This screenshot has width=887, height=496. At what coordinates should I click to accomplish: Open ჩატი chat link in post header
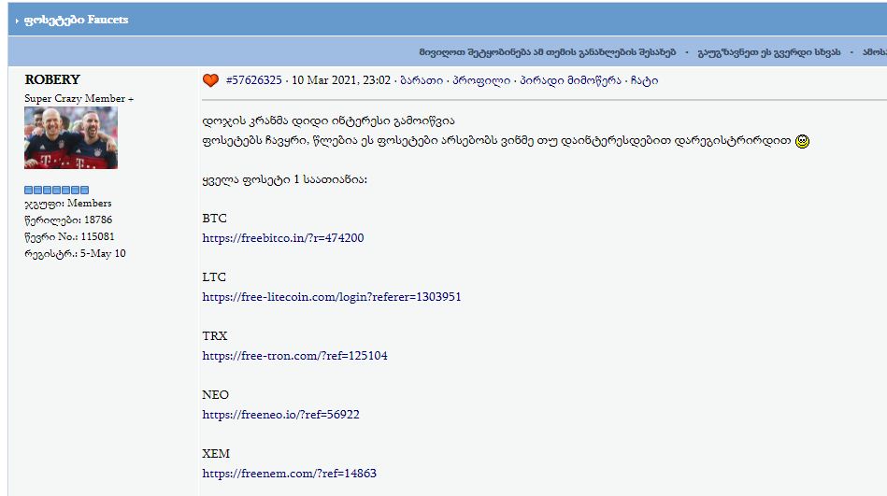pyautogui.click(x=644, y=80)
